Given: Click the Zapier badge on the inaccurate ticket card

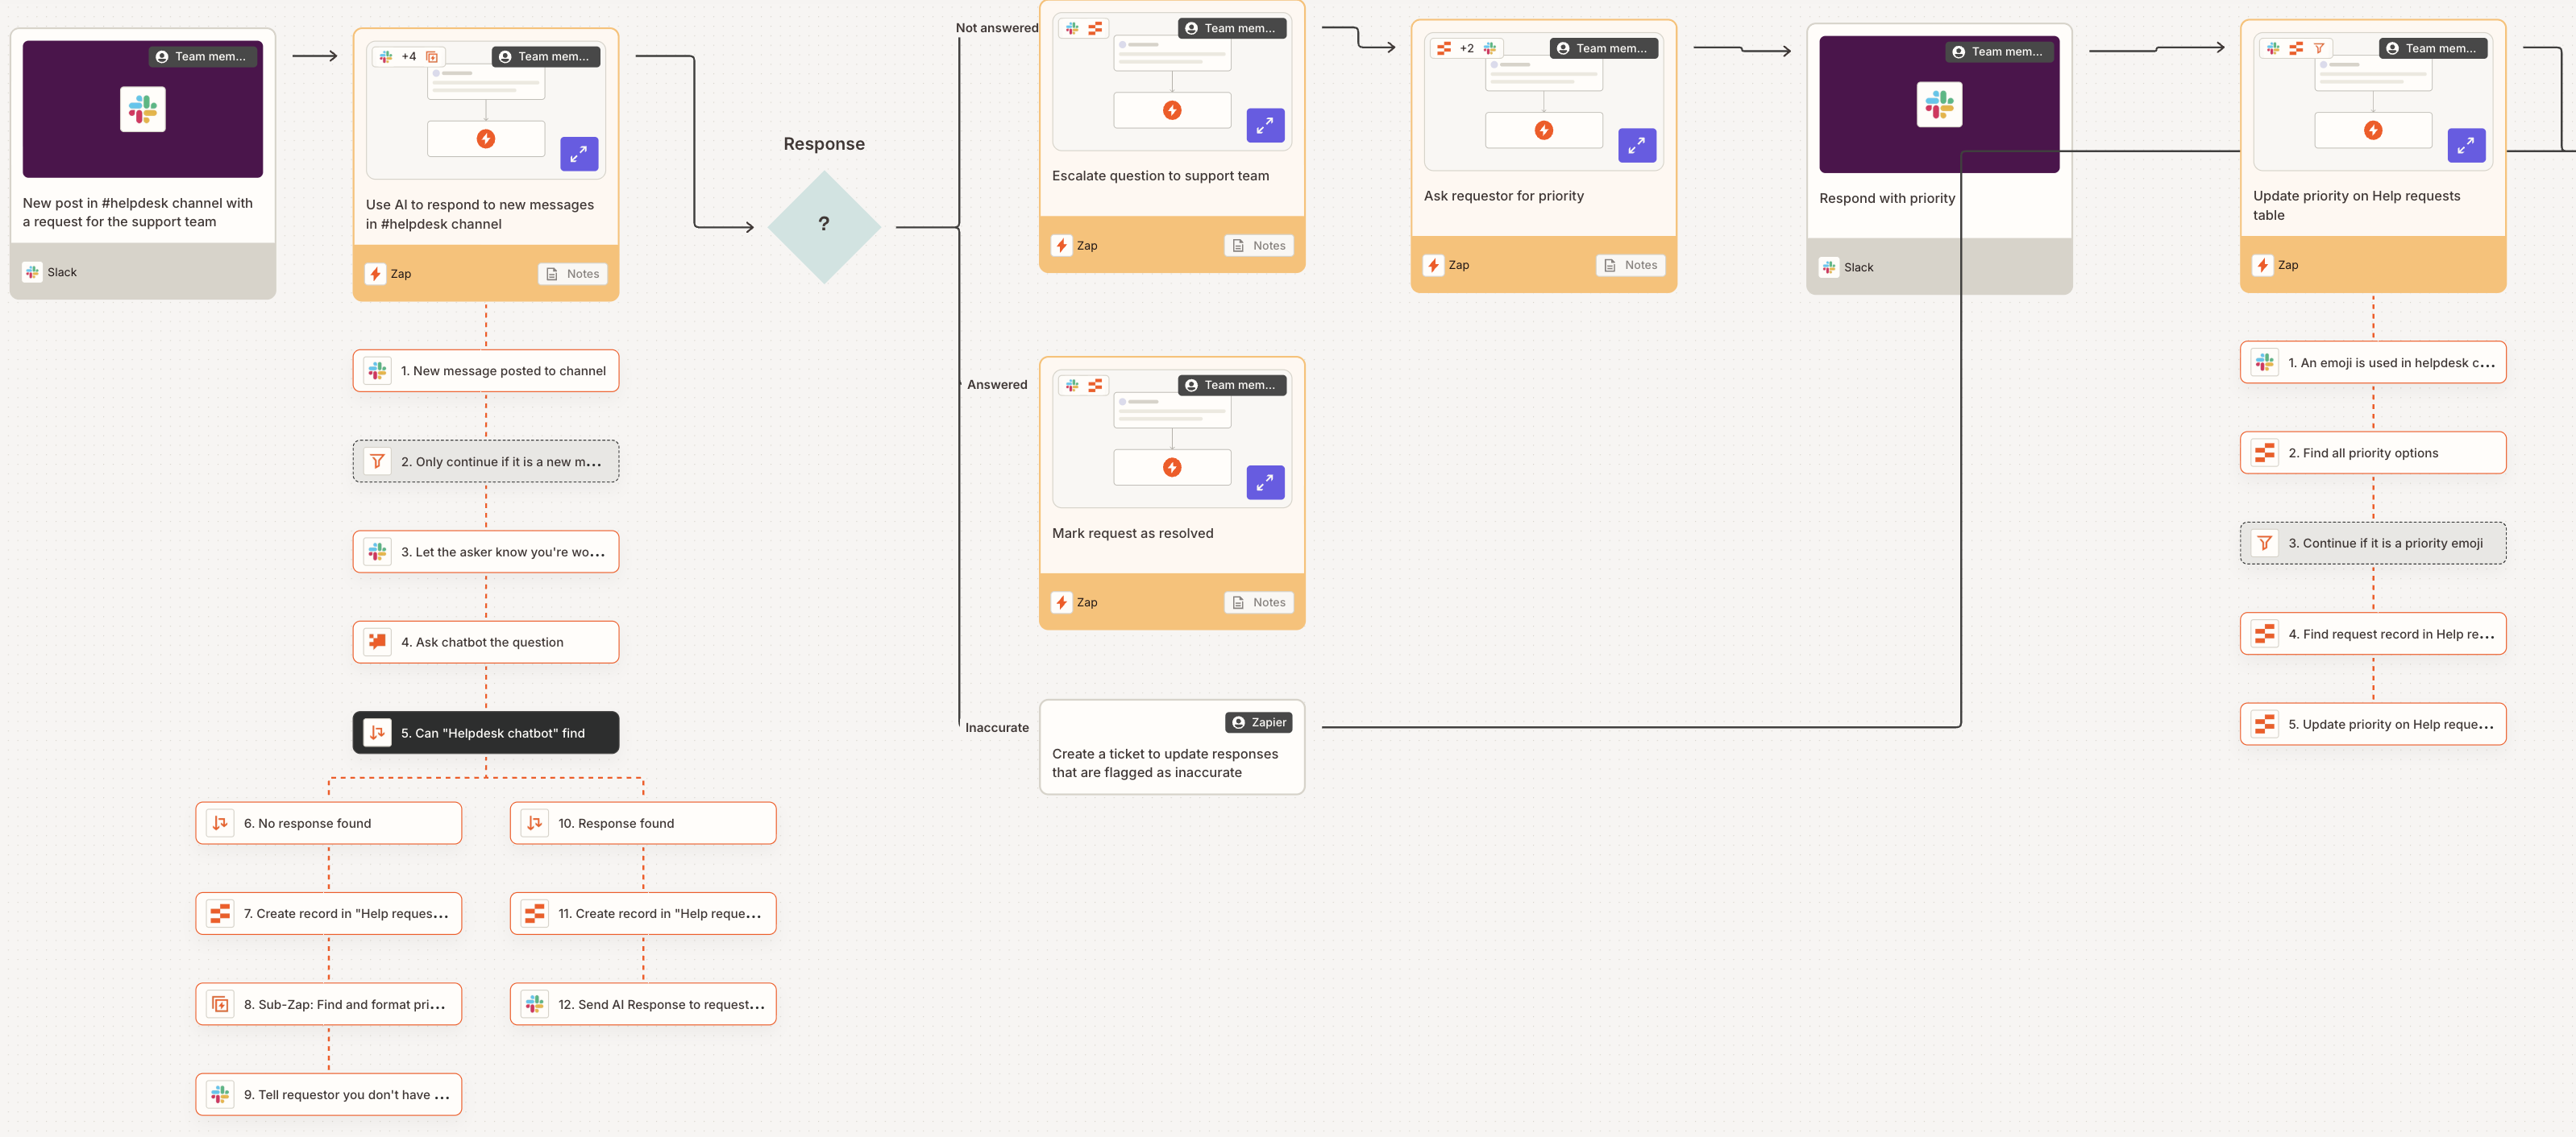Looking at the screenshot, I should pyautogui.click(x=1259, y=721).
